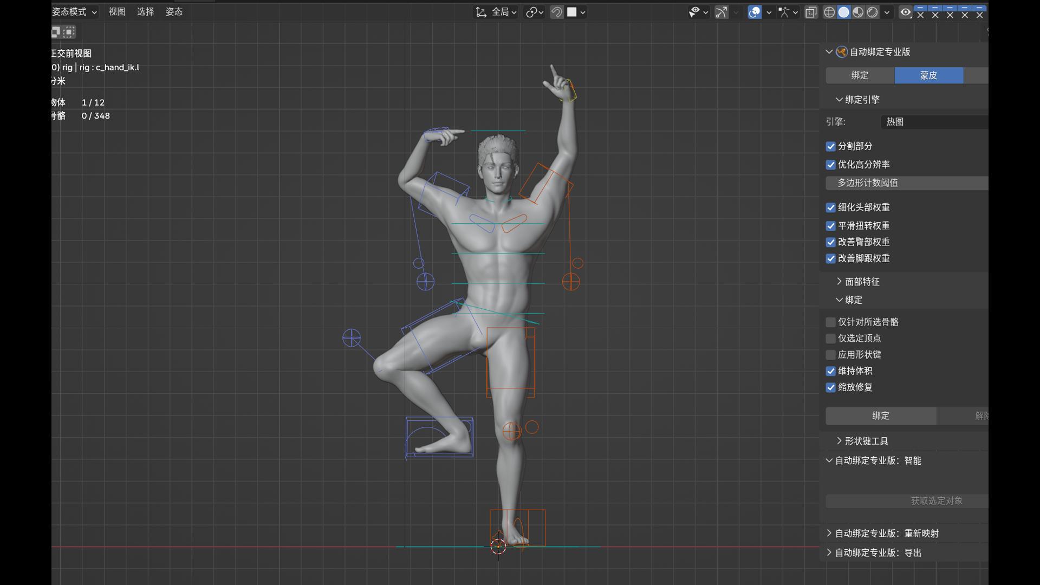This screenshot has width=1040, height=585.
Task: Switch to rendered viewport shading
Action: pos(872,12)
